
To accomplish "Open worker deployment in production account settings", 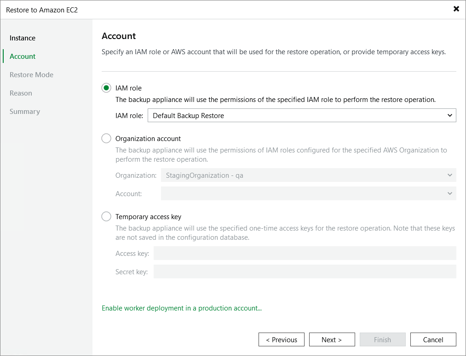I will click(181, 308).
